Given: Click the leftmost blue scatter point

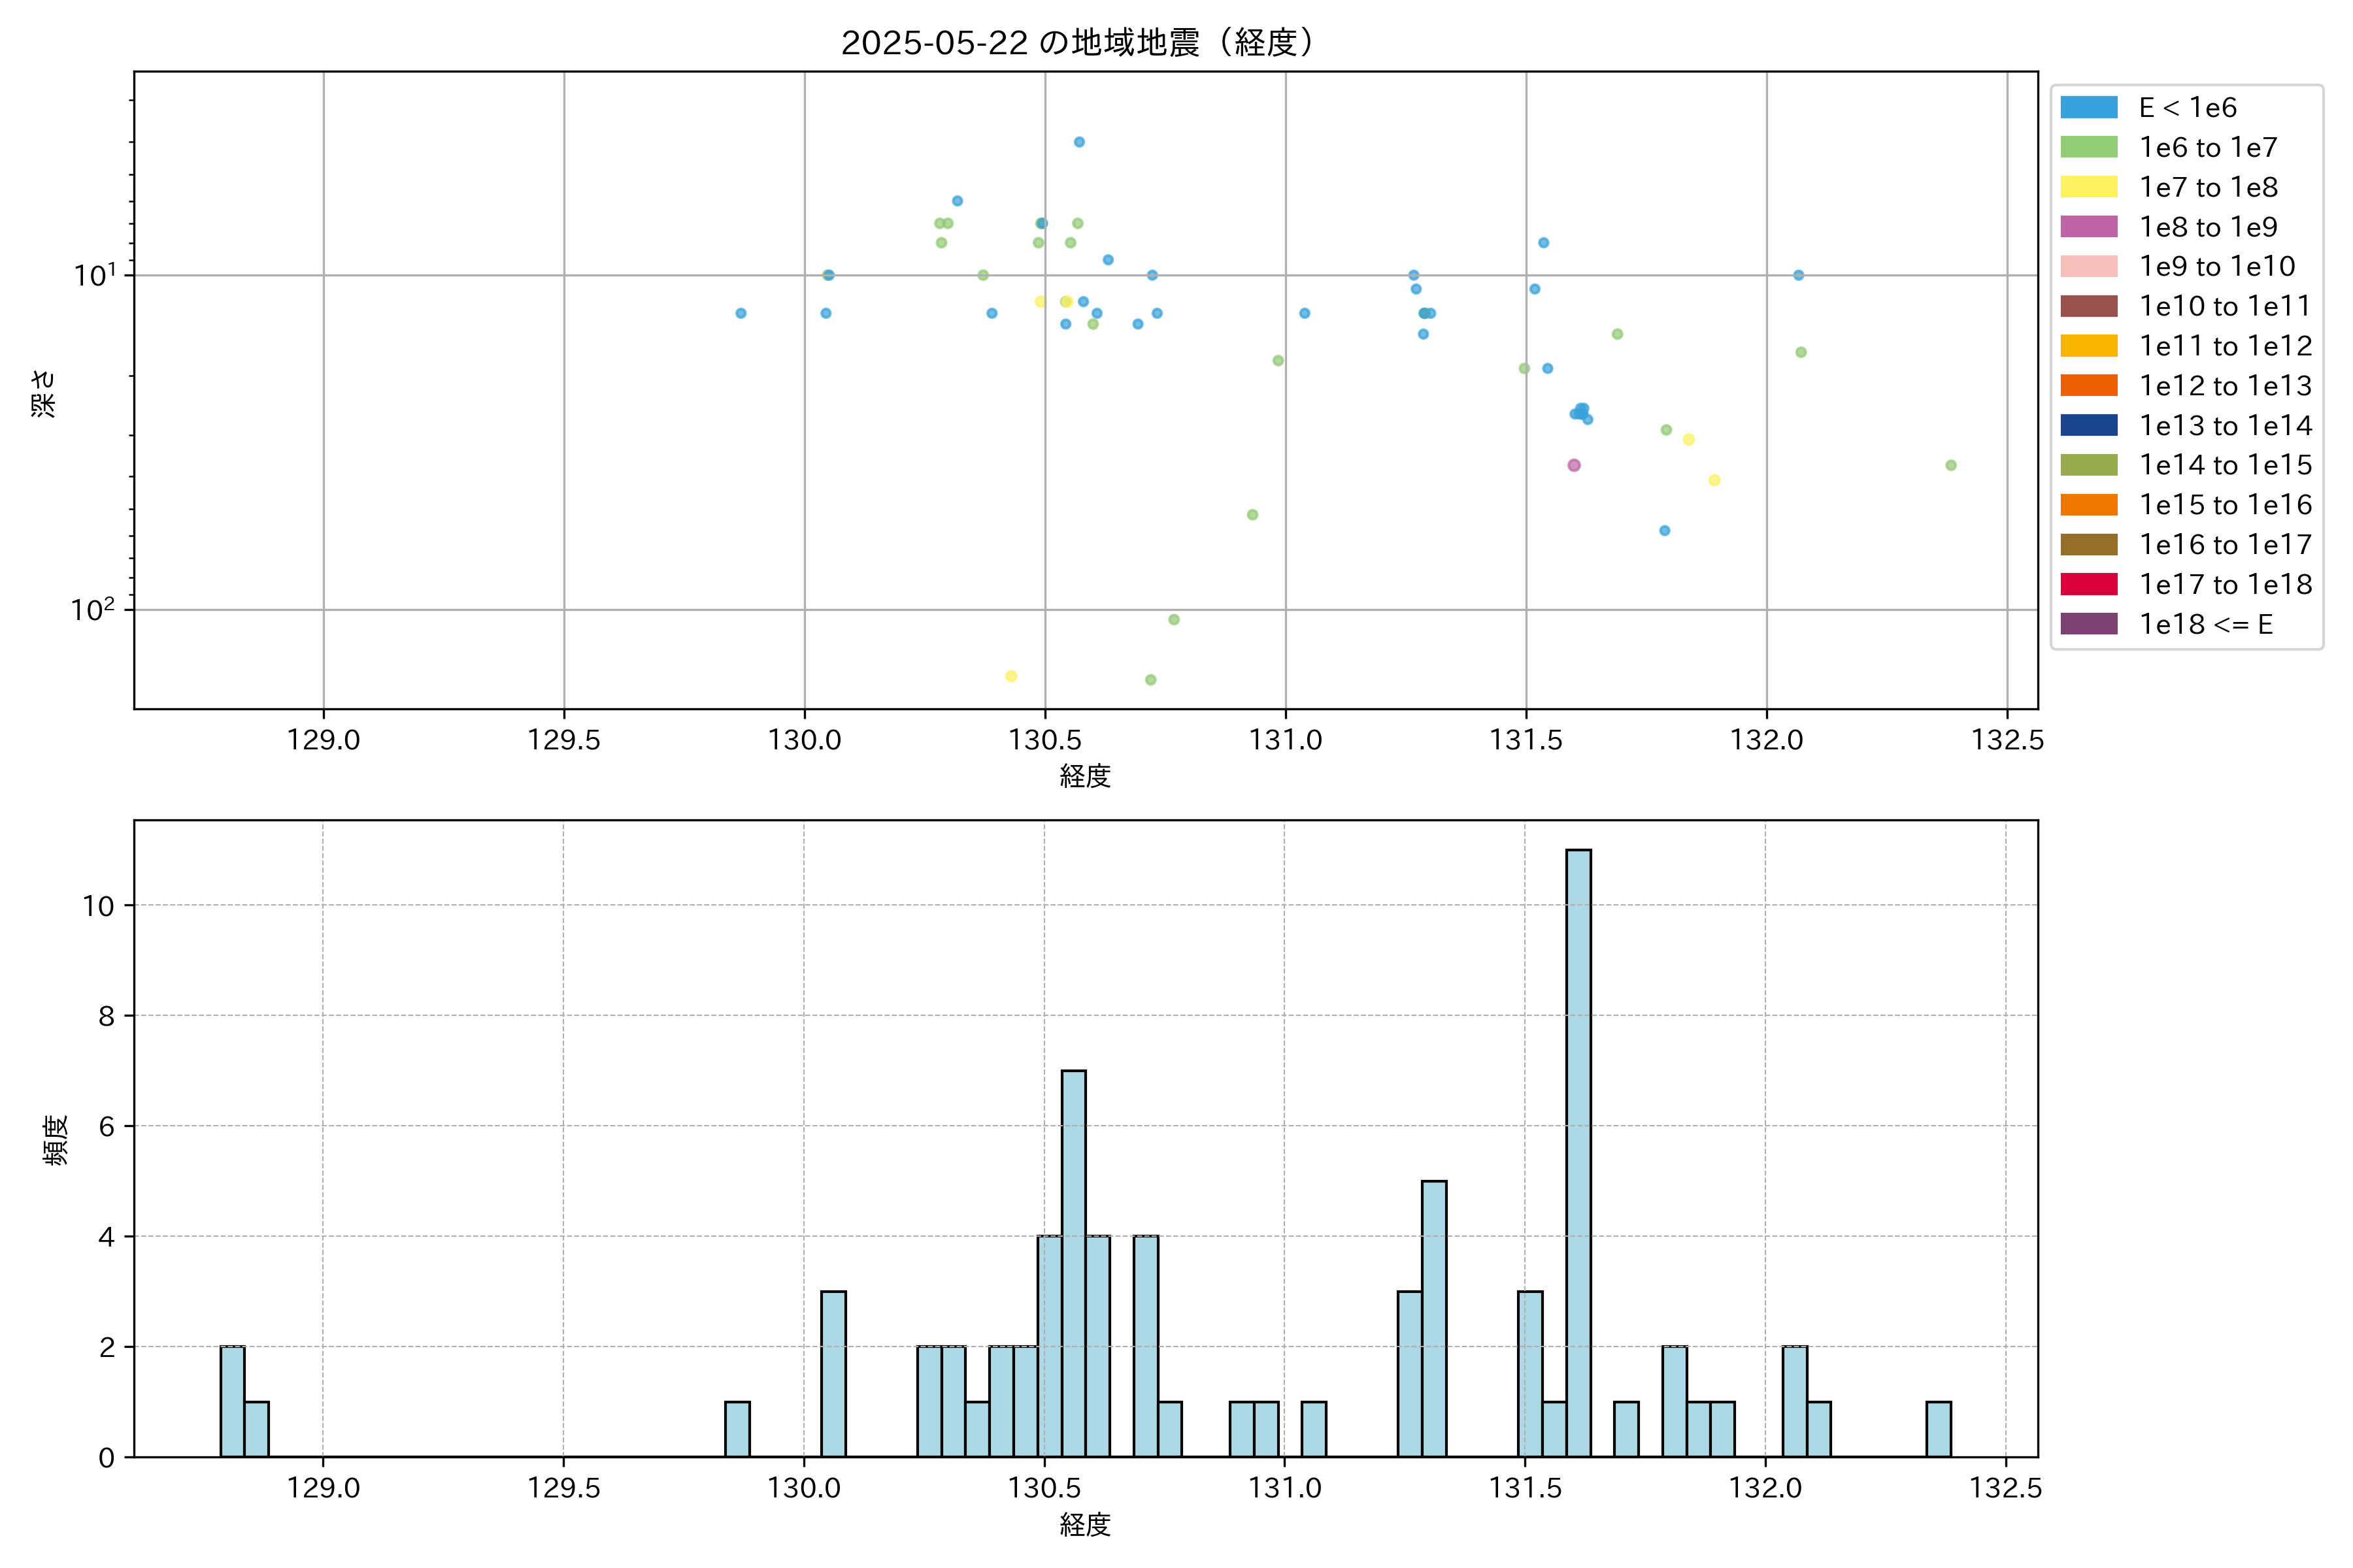Looking at the screenshot, I should point(741,313).
